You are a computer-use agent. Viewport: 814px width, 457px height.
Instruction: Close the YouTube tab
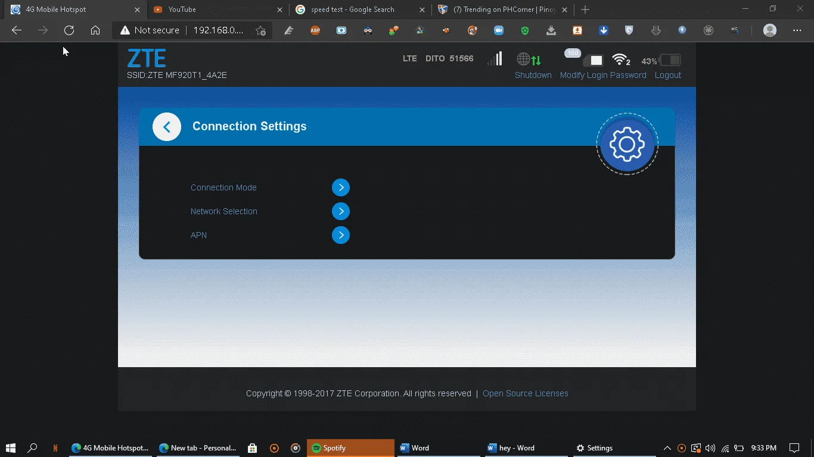280,10
